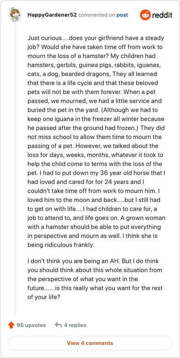Image resolution: width=180 pixels, height=358 pixels.
Task: Click the first paragraph starting "Just curious"
Action: tap(96, 141)
